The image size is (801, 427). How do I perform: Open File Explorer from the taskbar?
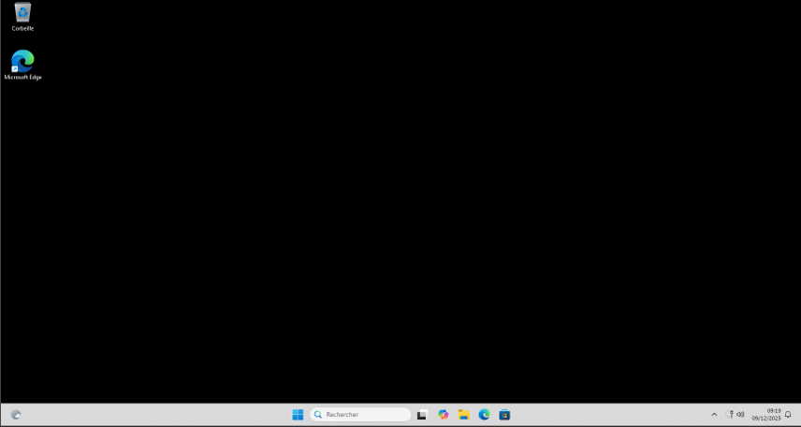[463, 415]
